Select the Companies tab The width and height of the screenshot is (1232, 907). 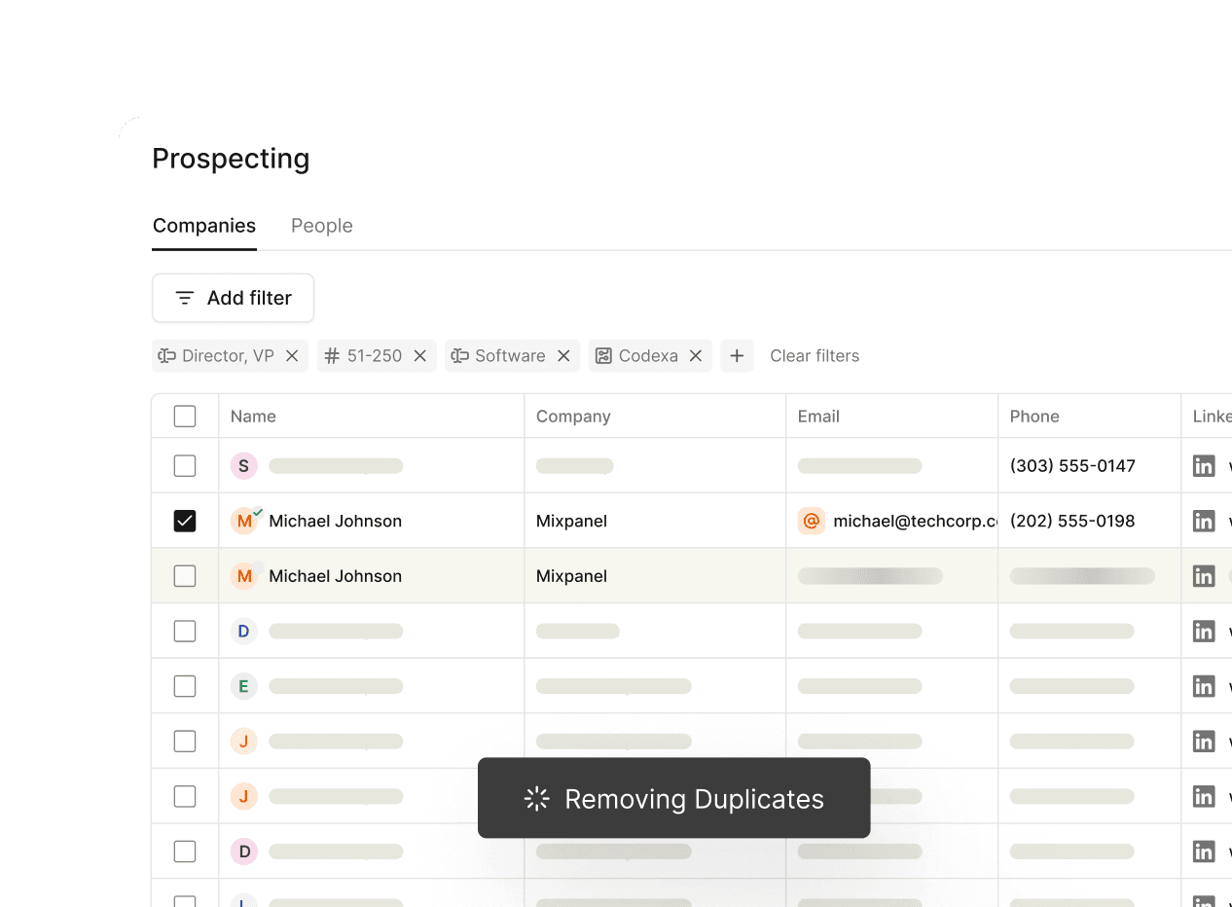pyautogui.click(x=204, y=226)
